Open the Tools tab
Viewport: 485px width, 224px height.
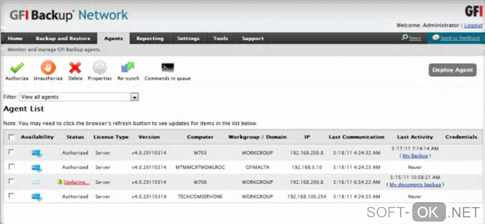click(x=221, y=38)
